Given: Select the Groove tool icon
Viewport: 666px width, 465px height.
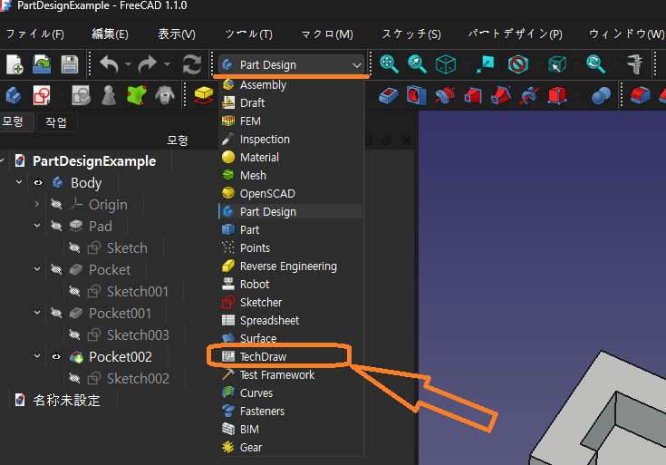Looking at the screenshot, I should 445,95.
